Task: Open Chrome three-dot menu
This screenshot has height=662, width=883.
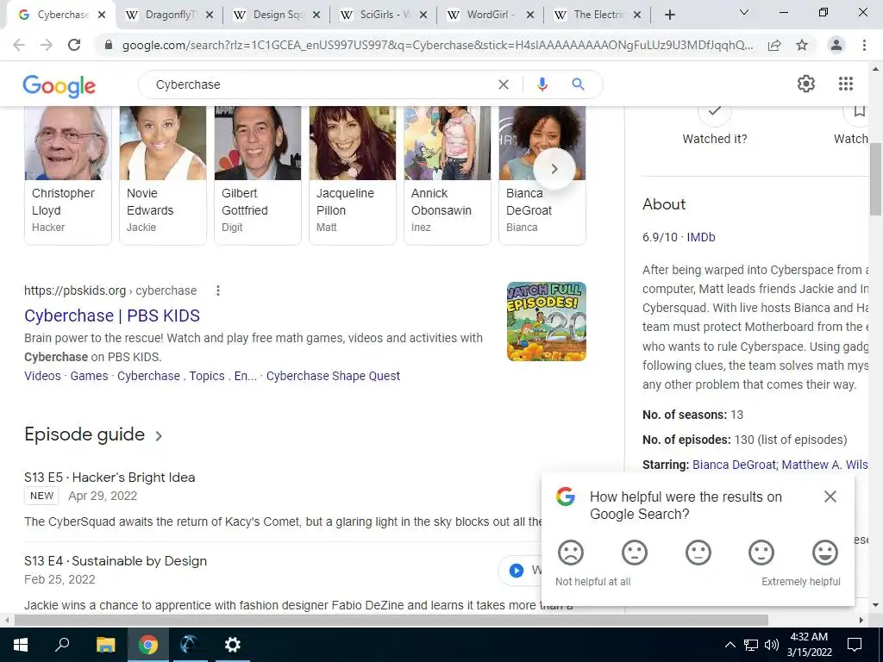Action: (x=864, y=45)
